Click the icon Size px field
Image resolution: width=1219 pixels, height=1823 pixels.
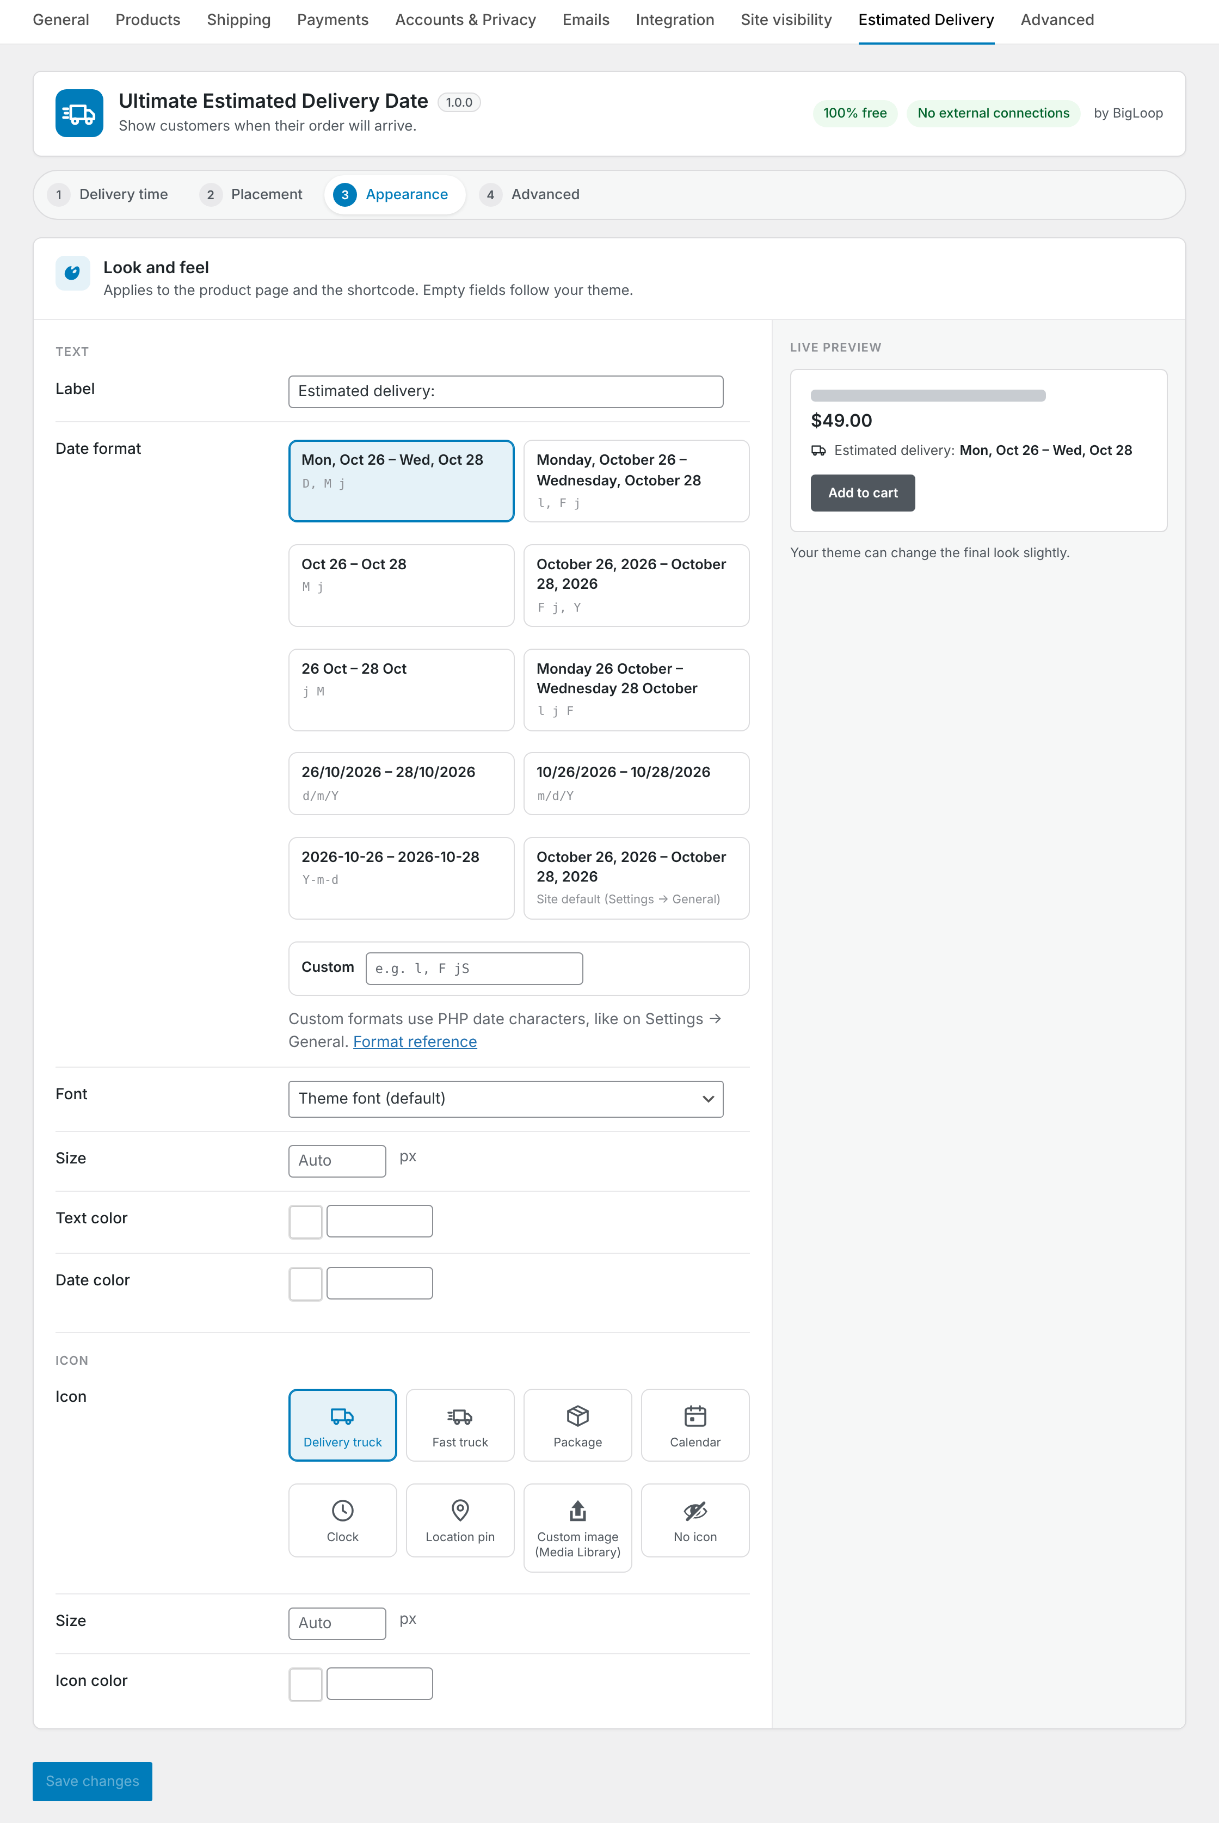coord(337,1623)
